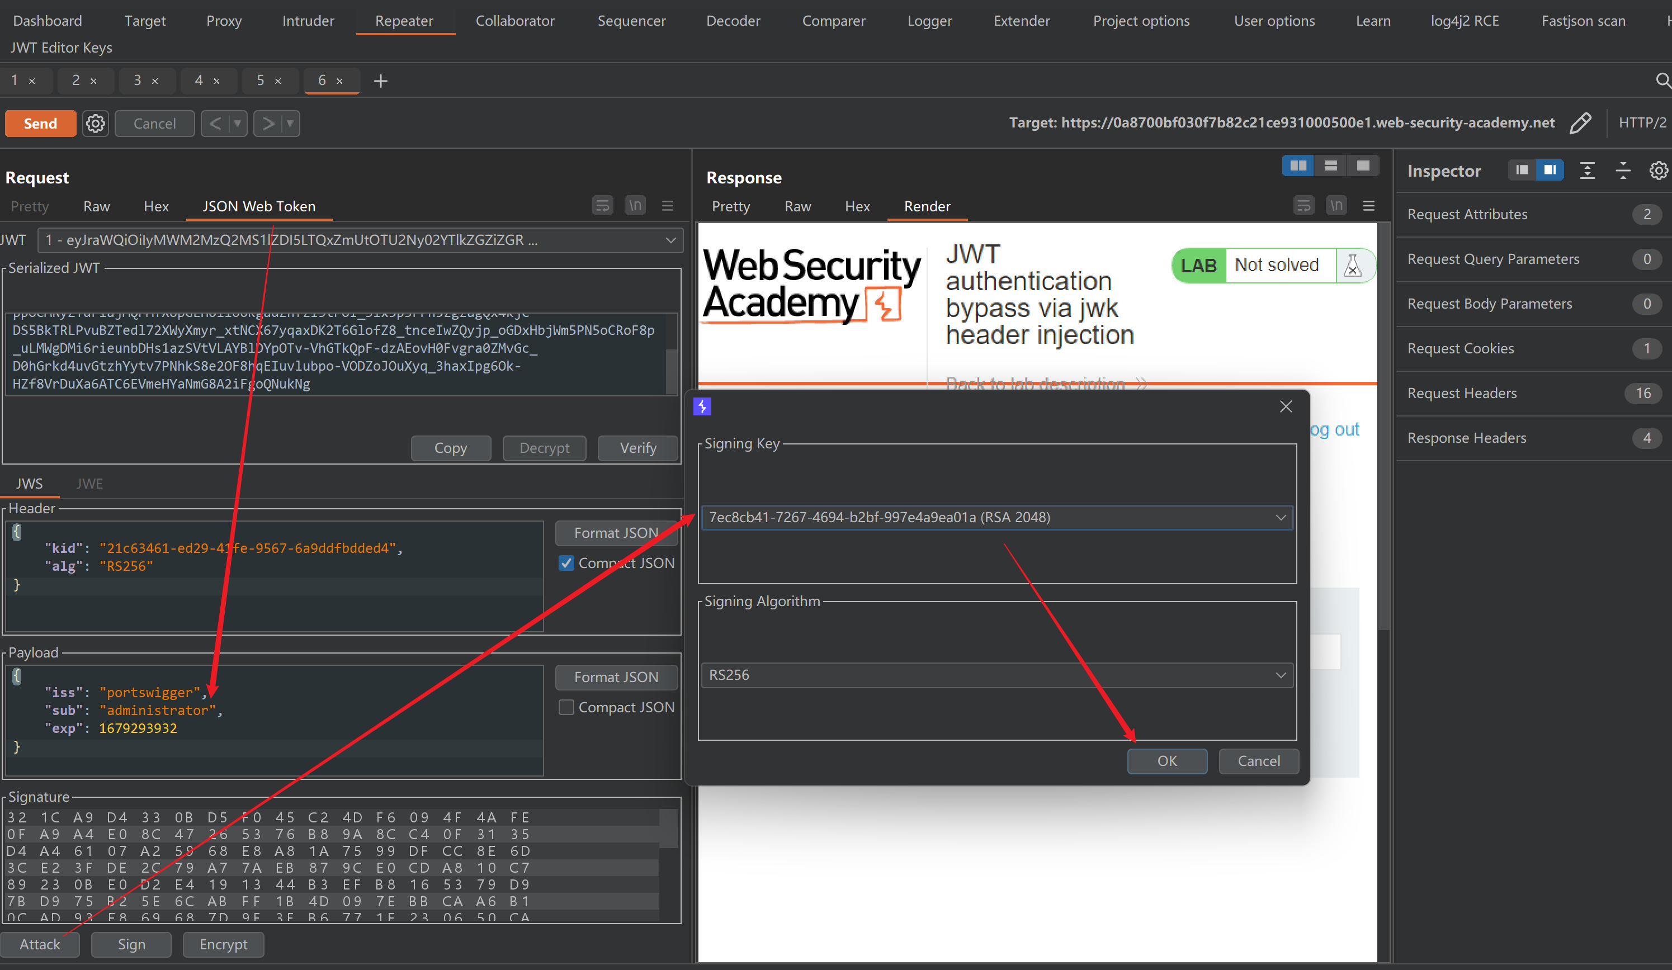Verify the serialized JWT
The width and height of the screenshot is (1672, 970).
(637, 448)
